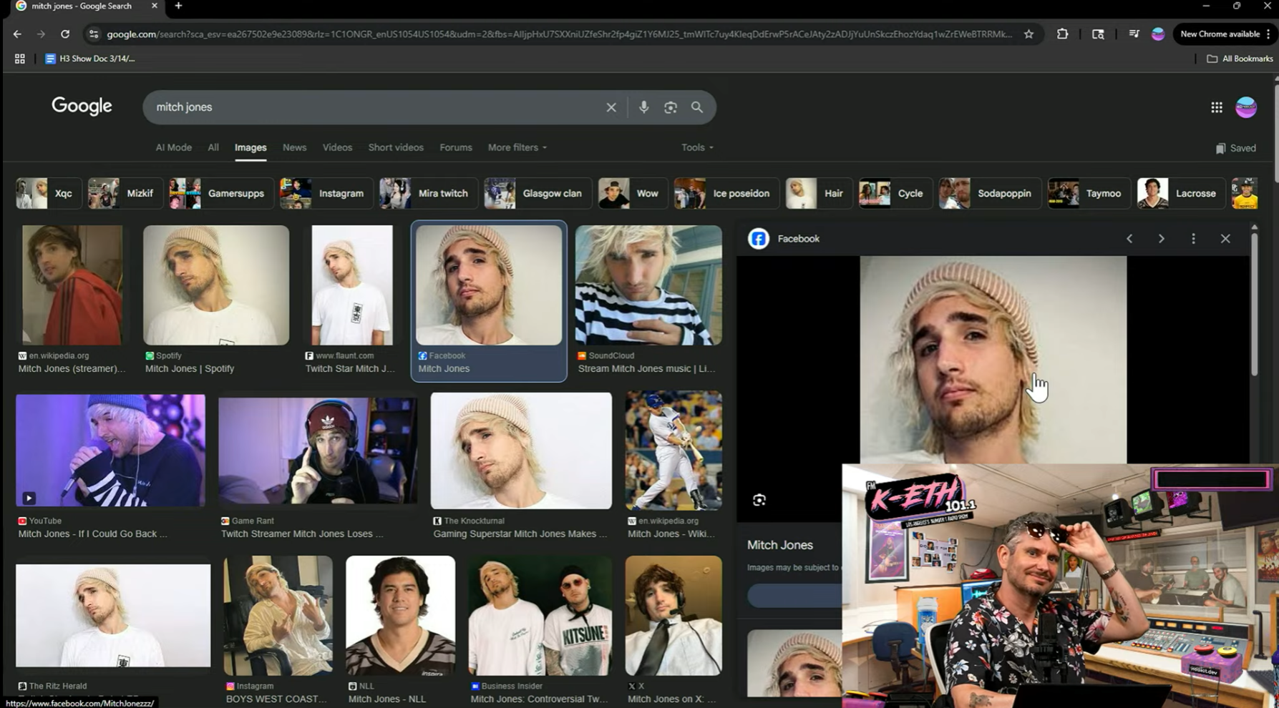Submit search with the magnifier icon
This screenshot has width=1279, height=708.
click(697, 107)
